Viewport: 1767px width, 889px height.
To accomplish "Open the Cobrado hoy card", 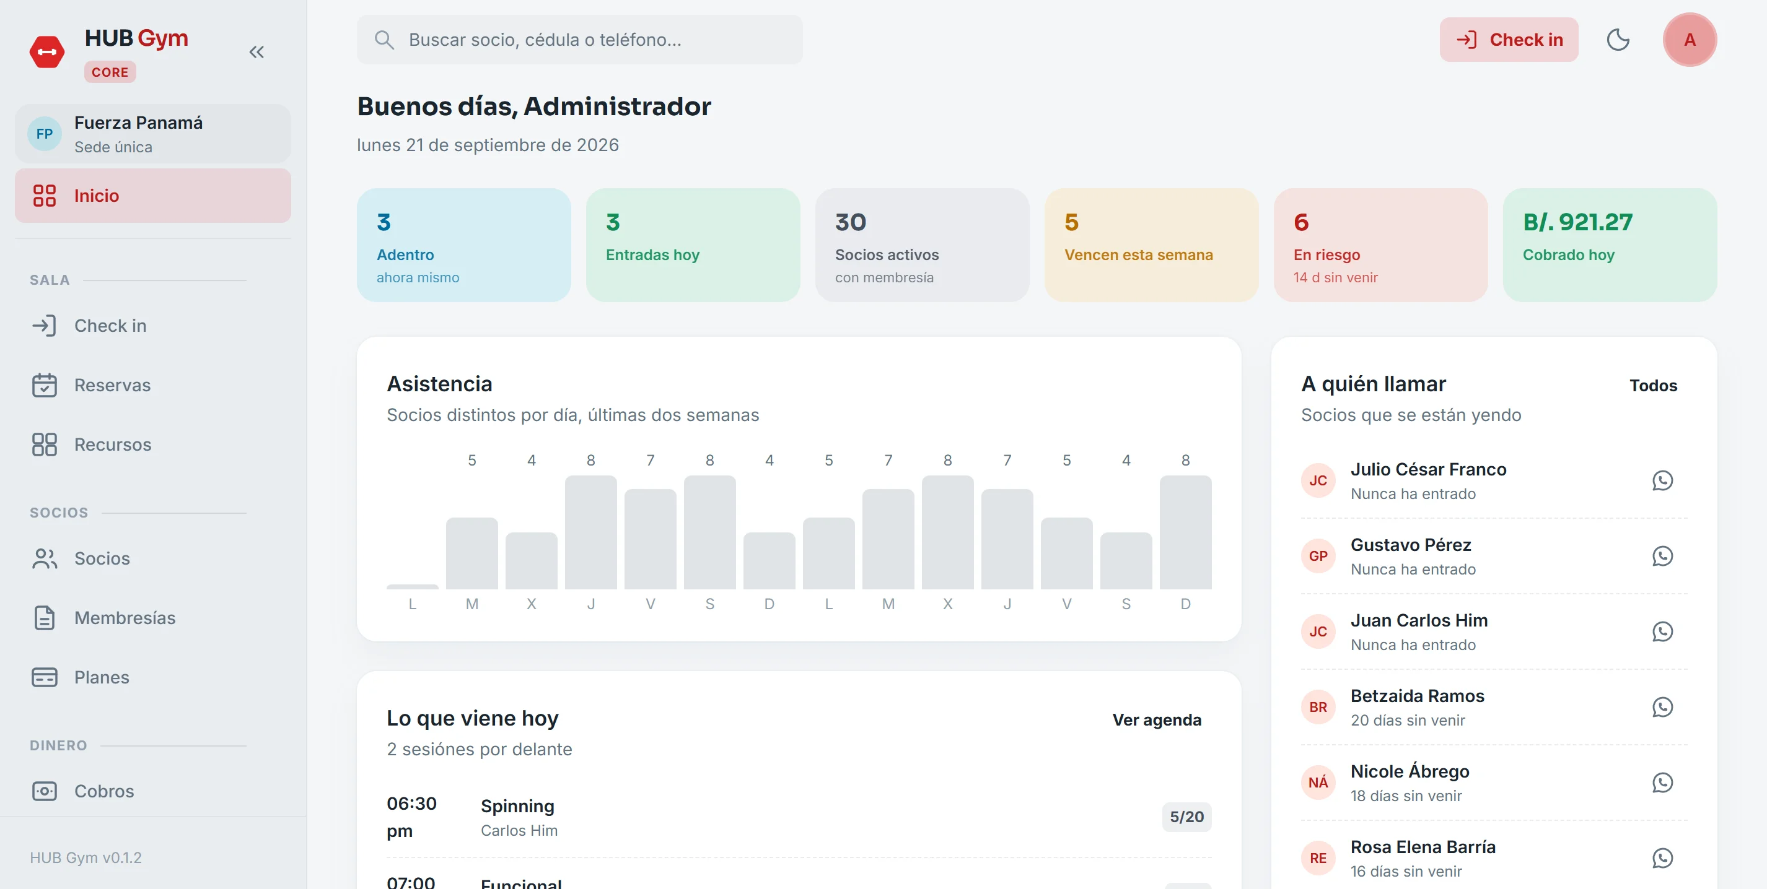I will click(x=1609, y=245).
